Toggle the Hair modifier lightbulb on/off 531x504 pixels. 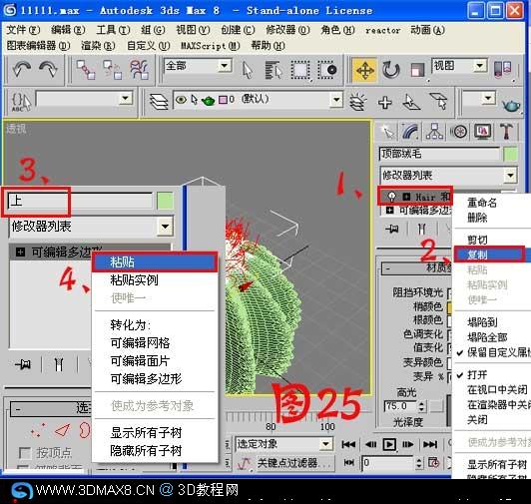point(392,197)
